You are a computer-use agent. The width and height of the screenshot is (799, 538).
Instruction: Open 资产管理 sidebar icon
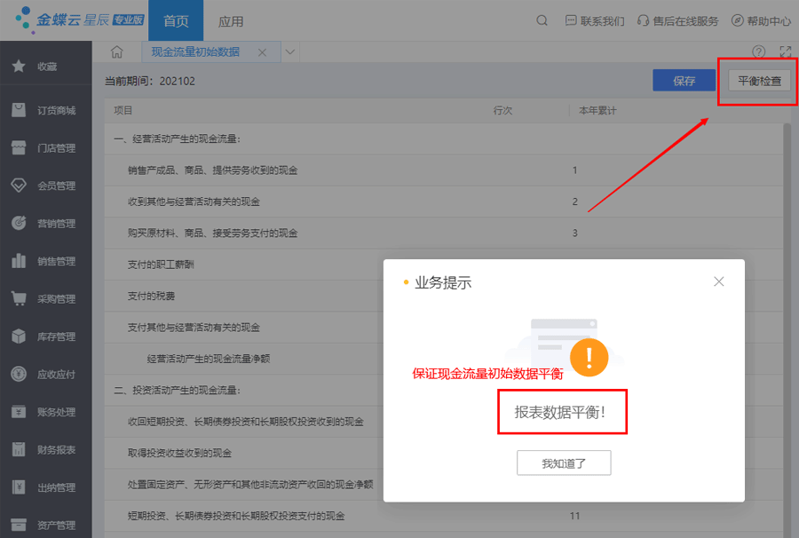pyautogui.click(x=19, y=525)
